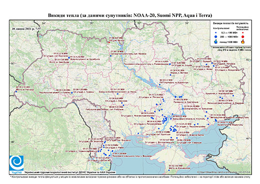Image resolution: width=260 pixels, height=184 pixels.
Task: Click the red heat marker near Kyiv reservoir
Action: coord(109,42)
